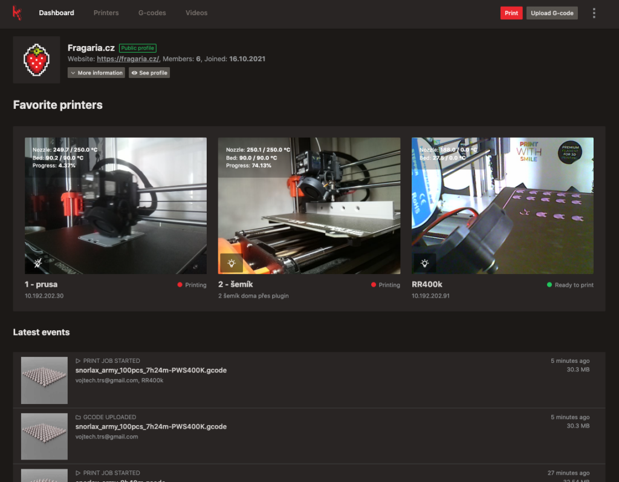Click the See profile button
Viewport: 619px width, 482px height.
(x=149, y=73)
